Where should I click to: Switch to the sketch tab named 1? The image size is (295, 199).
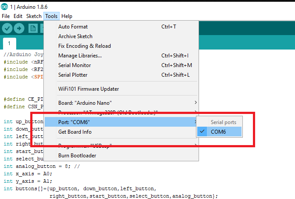[9, 44]
